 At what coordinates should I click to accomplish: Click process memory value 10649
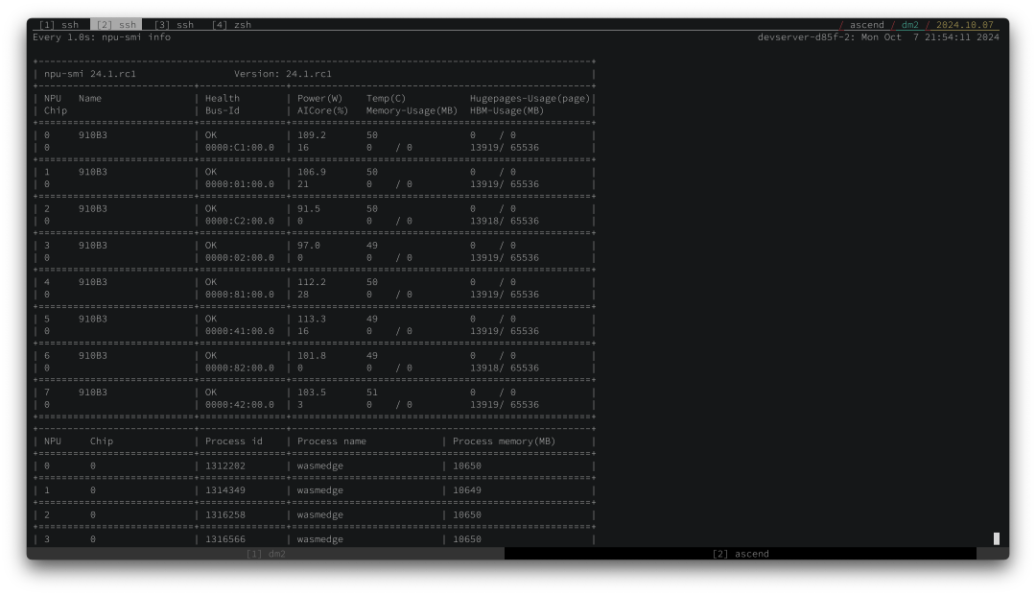coord(467,490)
